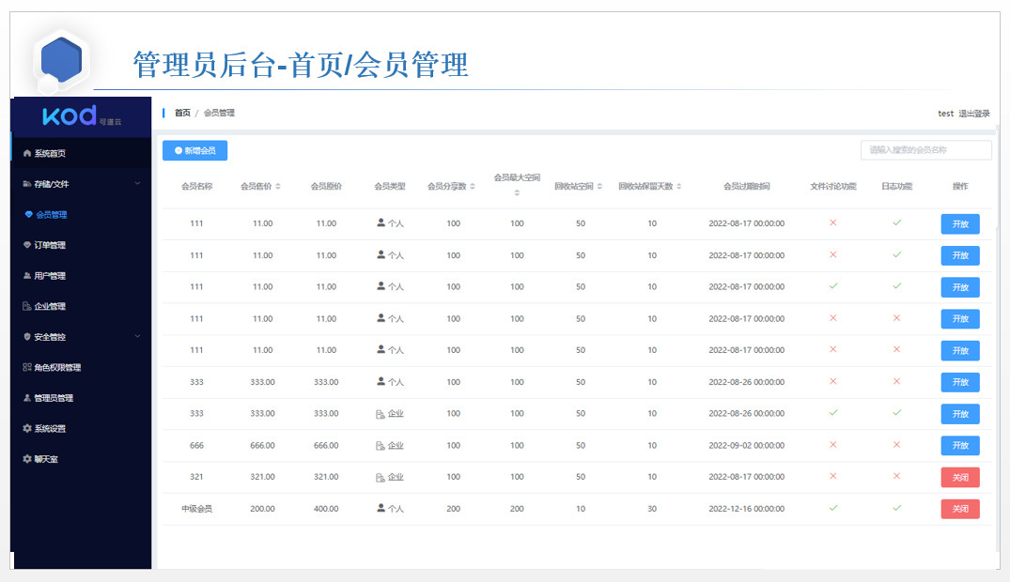The height and width of the screenshot is (582, 1010).
Task: Sort the table by 回收站空间 arrows
Action: coord(599,187)
